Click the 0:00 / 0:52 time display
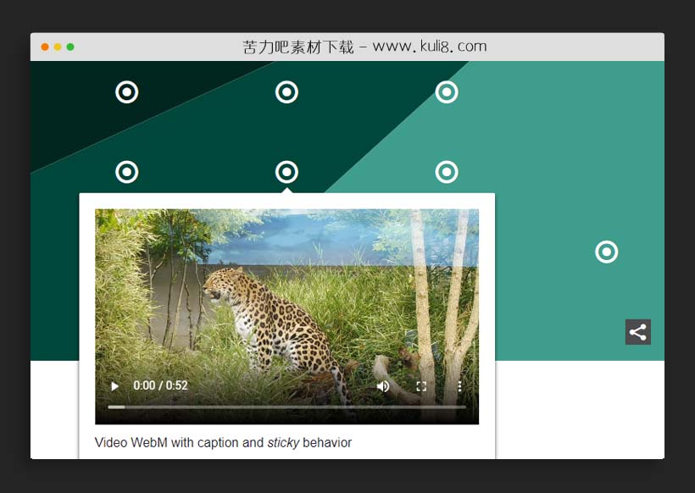Screen dimensions: 695x493 [x=160, y=385]
